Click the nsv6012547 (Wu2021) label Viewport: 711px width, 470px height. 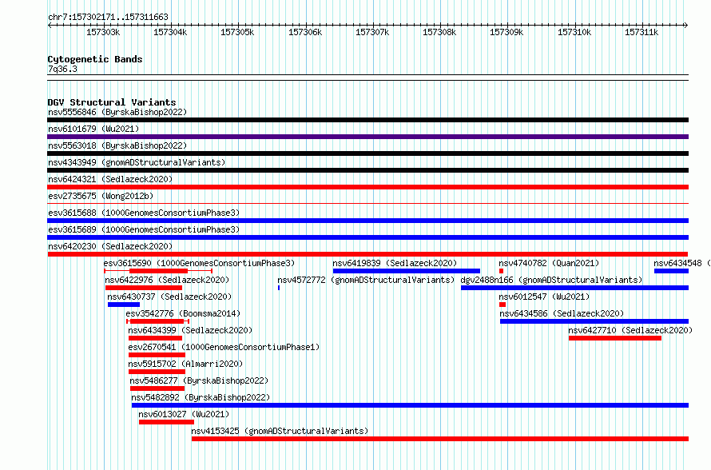544,297
